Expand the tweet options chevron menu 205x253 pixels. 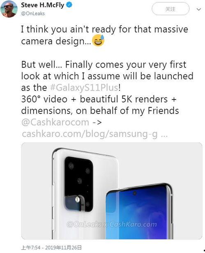click(199, 9)
